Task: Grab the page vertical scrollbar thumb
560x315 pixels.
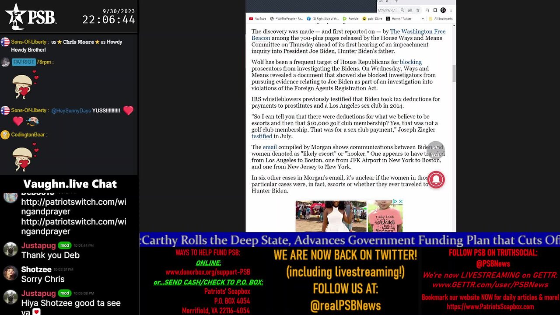Action: [454, 73]
